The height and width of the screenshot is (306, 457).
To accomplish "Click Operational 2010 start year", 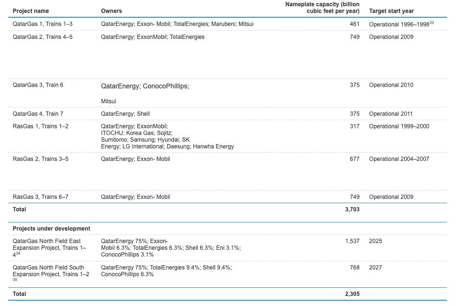I will (391, 85).
